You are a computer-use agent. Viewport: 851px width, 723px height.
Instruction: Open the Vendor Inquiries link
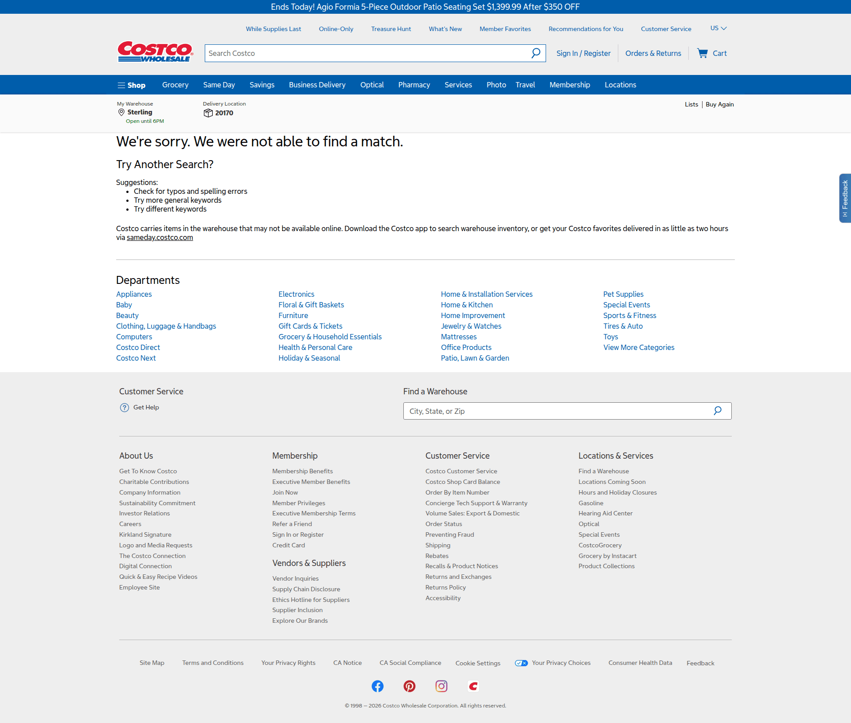(x=296, y=578)
